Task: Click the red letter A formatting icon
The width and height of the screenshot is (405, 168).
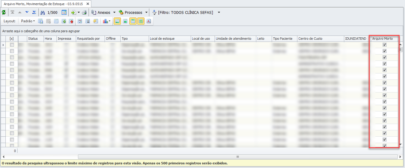Action: [x=149, y=21]
